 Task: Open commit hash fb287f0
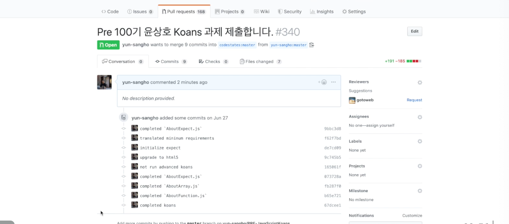tap(333, 186)
